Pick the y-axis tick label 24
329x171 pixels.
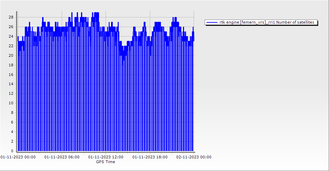[11, 36]
